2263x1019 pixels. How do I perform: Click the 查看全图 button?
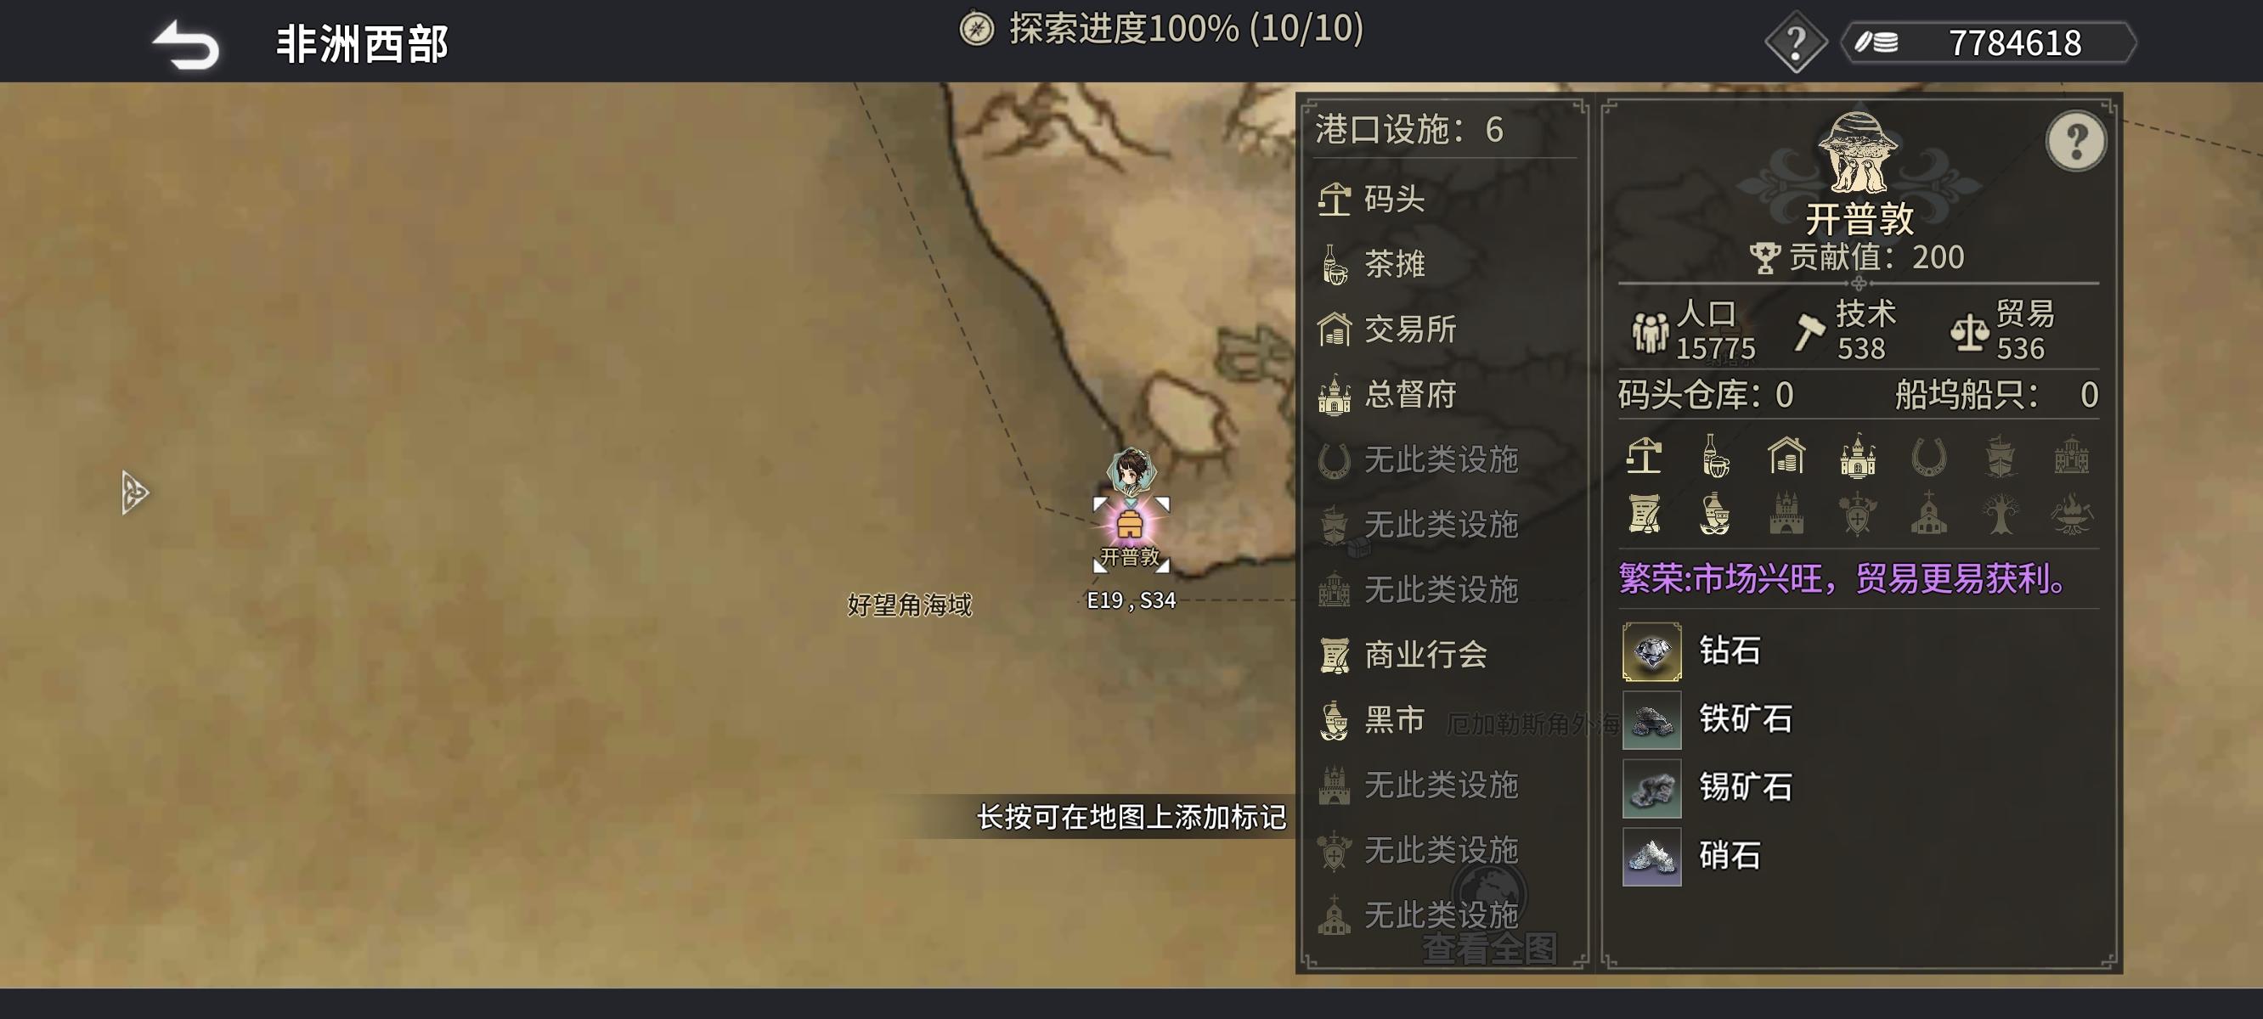[1489, 948]
